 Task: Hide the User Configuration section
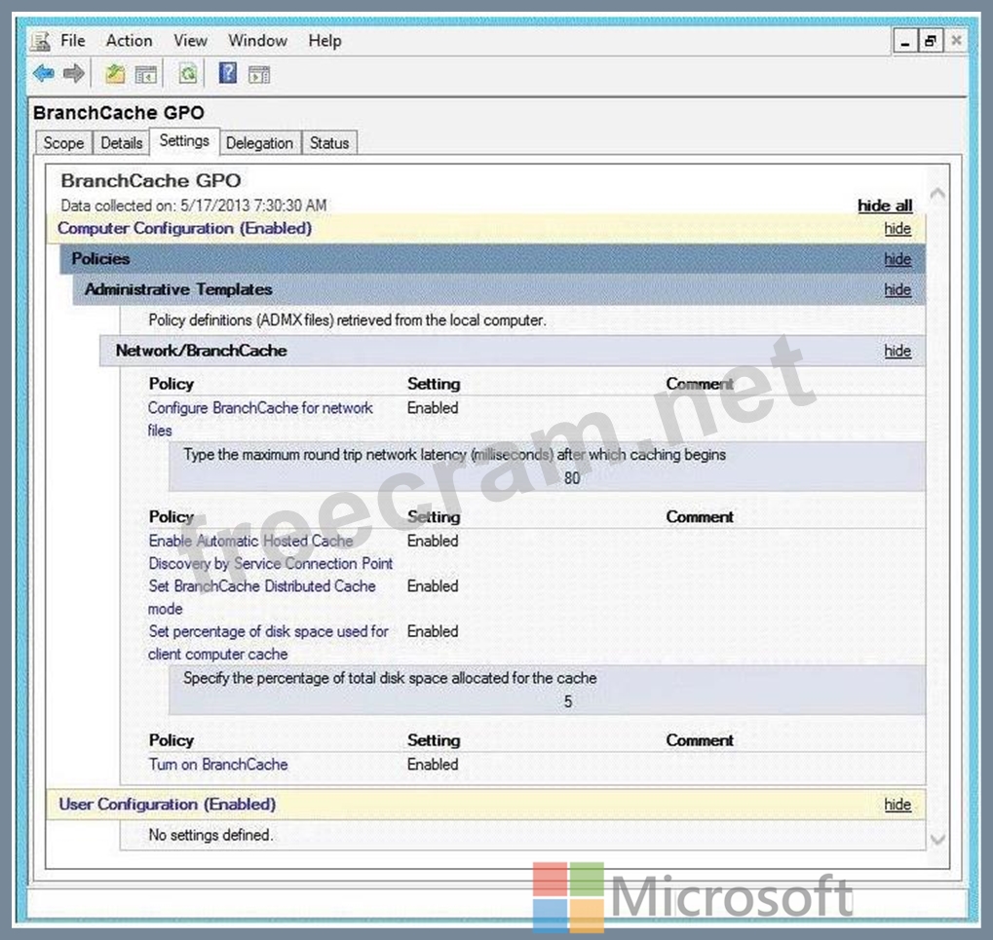point(898,805)
